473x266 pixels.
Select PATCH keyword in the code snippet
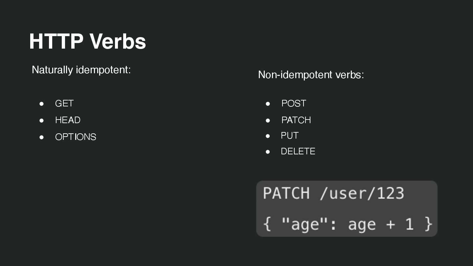286,193
